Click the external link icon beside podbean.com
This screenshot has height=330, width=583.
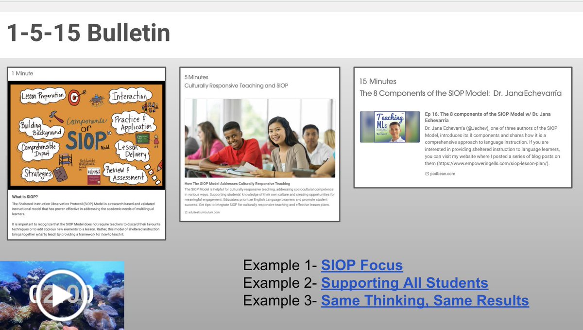(x=427, y=174)
